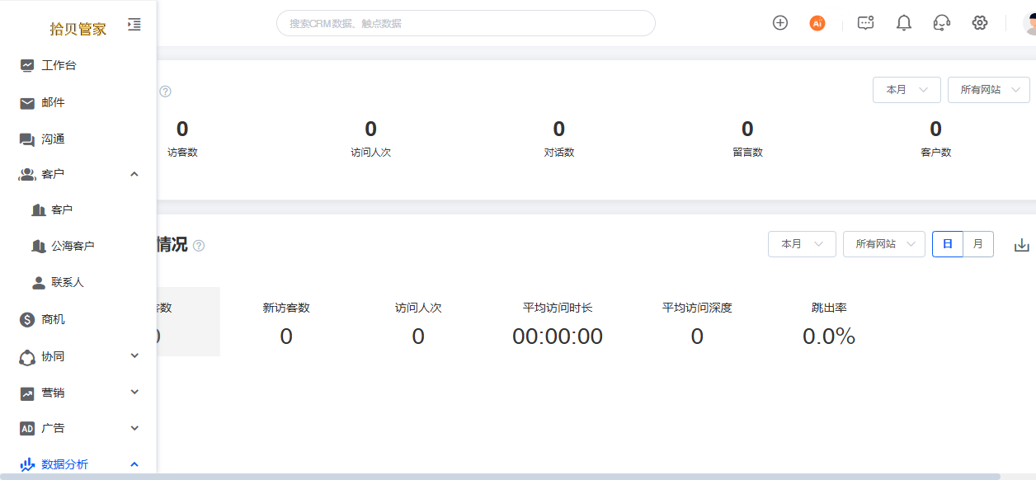Open the top 所有网站 site dropdown
This screenshot has height=480, width=1036.
point(989,90)
